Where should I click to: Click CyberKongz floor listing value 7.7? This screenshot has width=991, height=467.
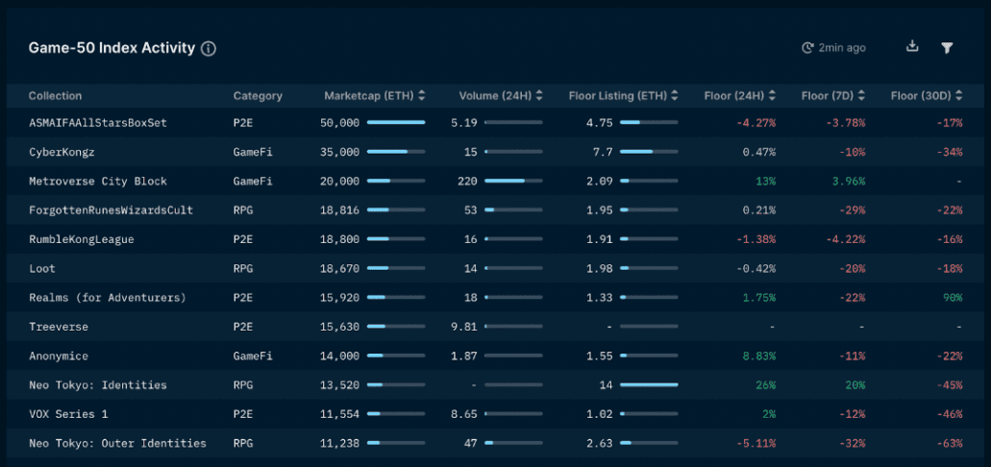[603, 152]
